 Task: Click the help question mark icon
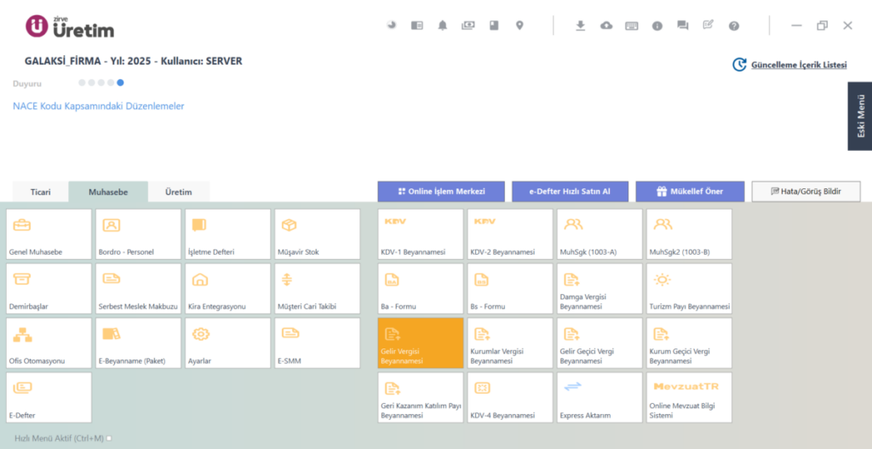click(x=734, y=26)
